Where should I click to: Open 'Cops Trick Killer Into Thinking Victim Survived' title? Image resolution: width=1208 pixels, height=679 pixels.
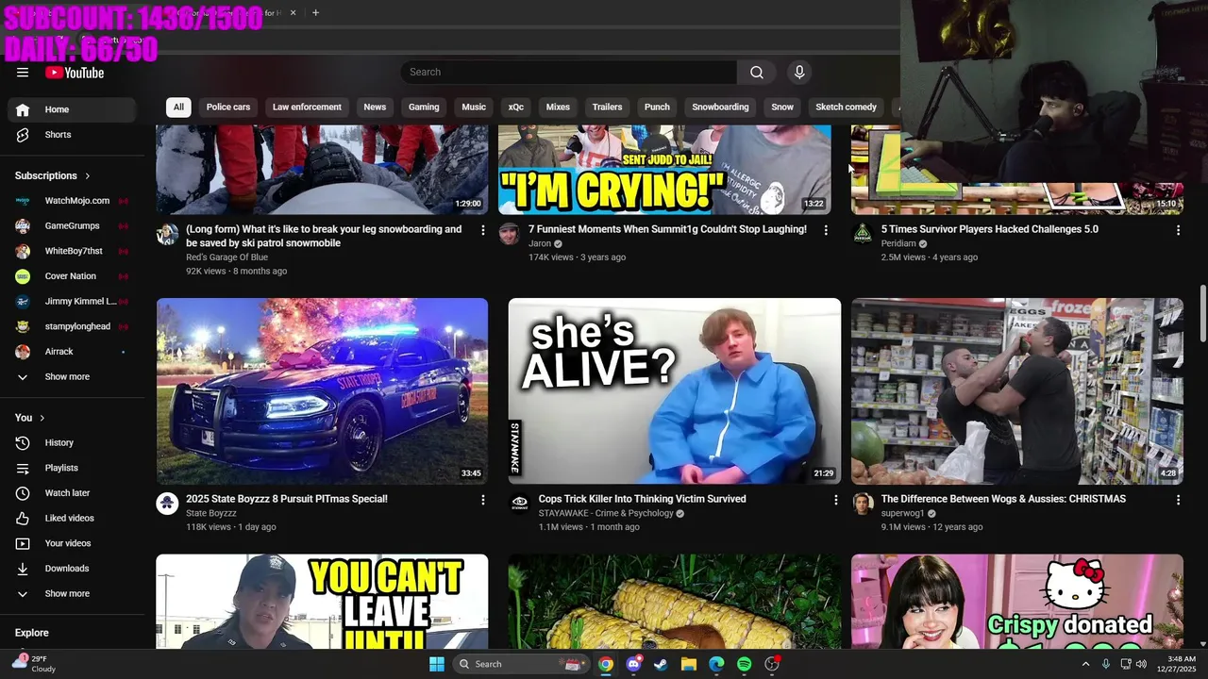pos(643,499)
